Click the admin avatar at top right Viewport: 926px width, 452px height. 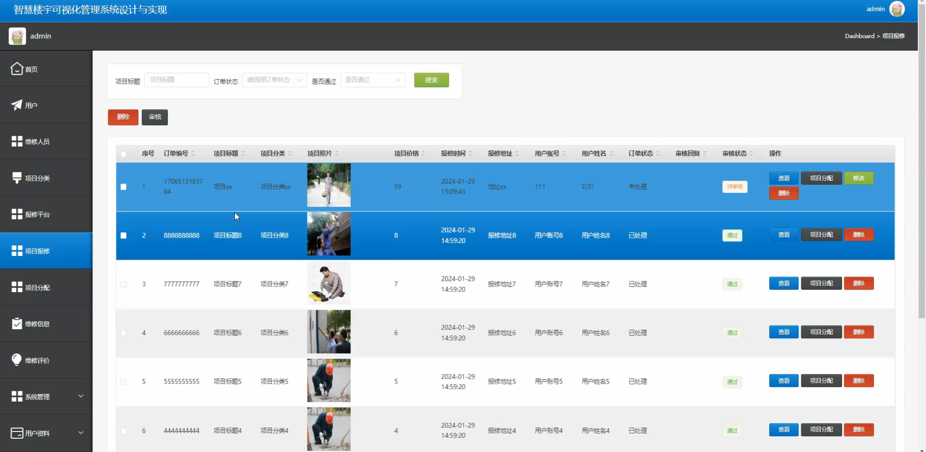(897, 9)
